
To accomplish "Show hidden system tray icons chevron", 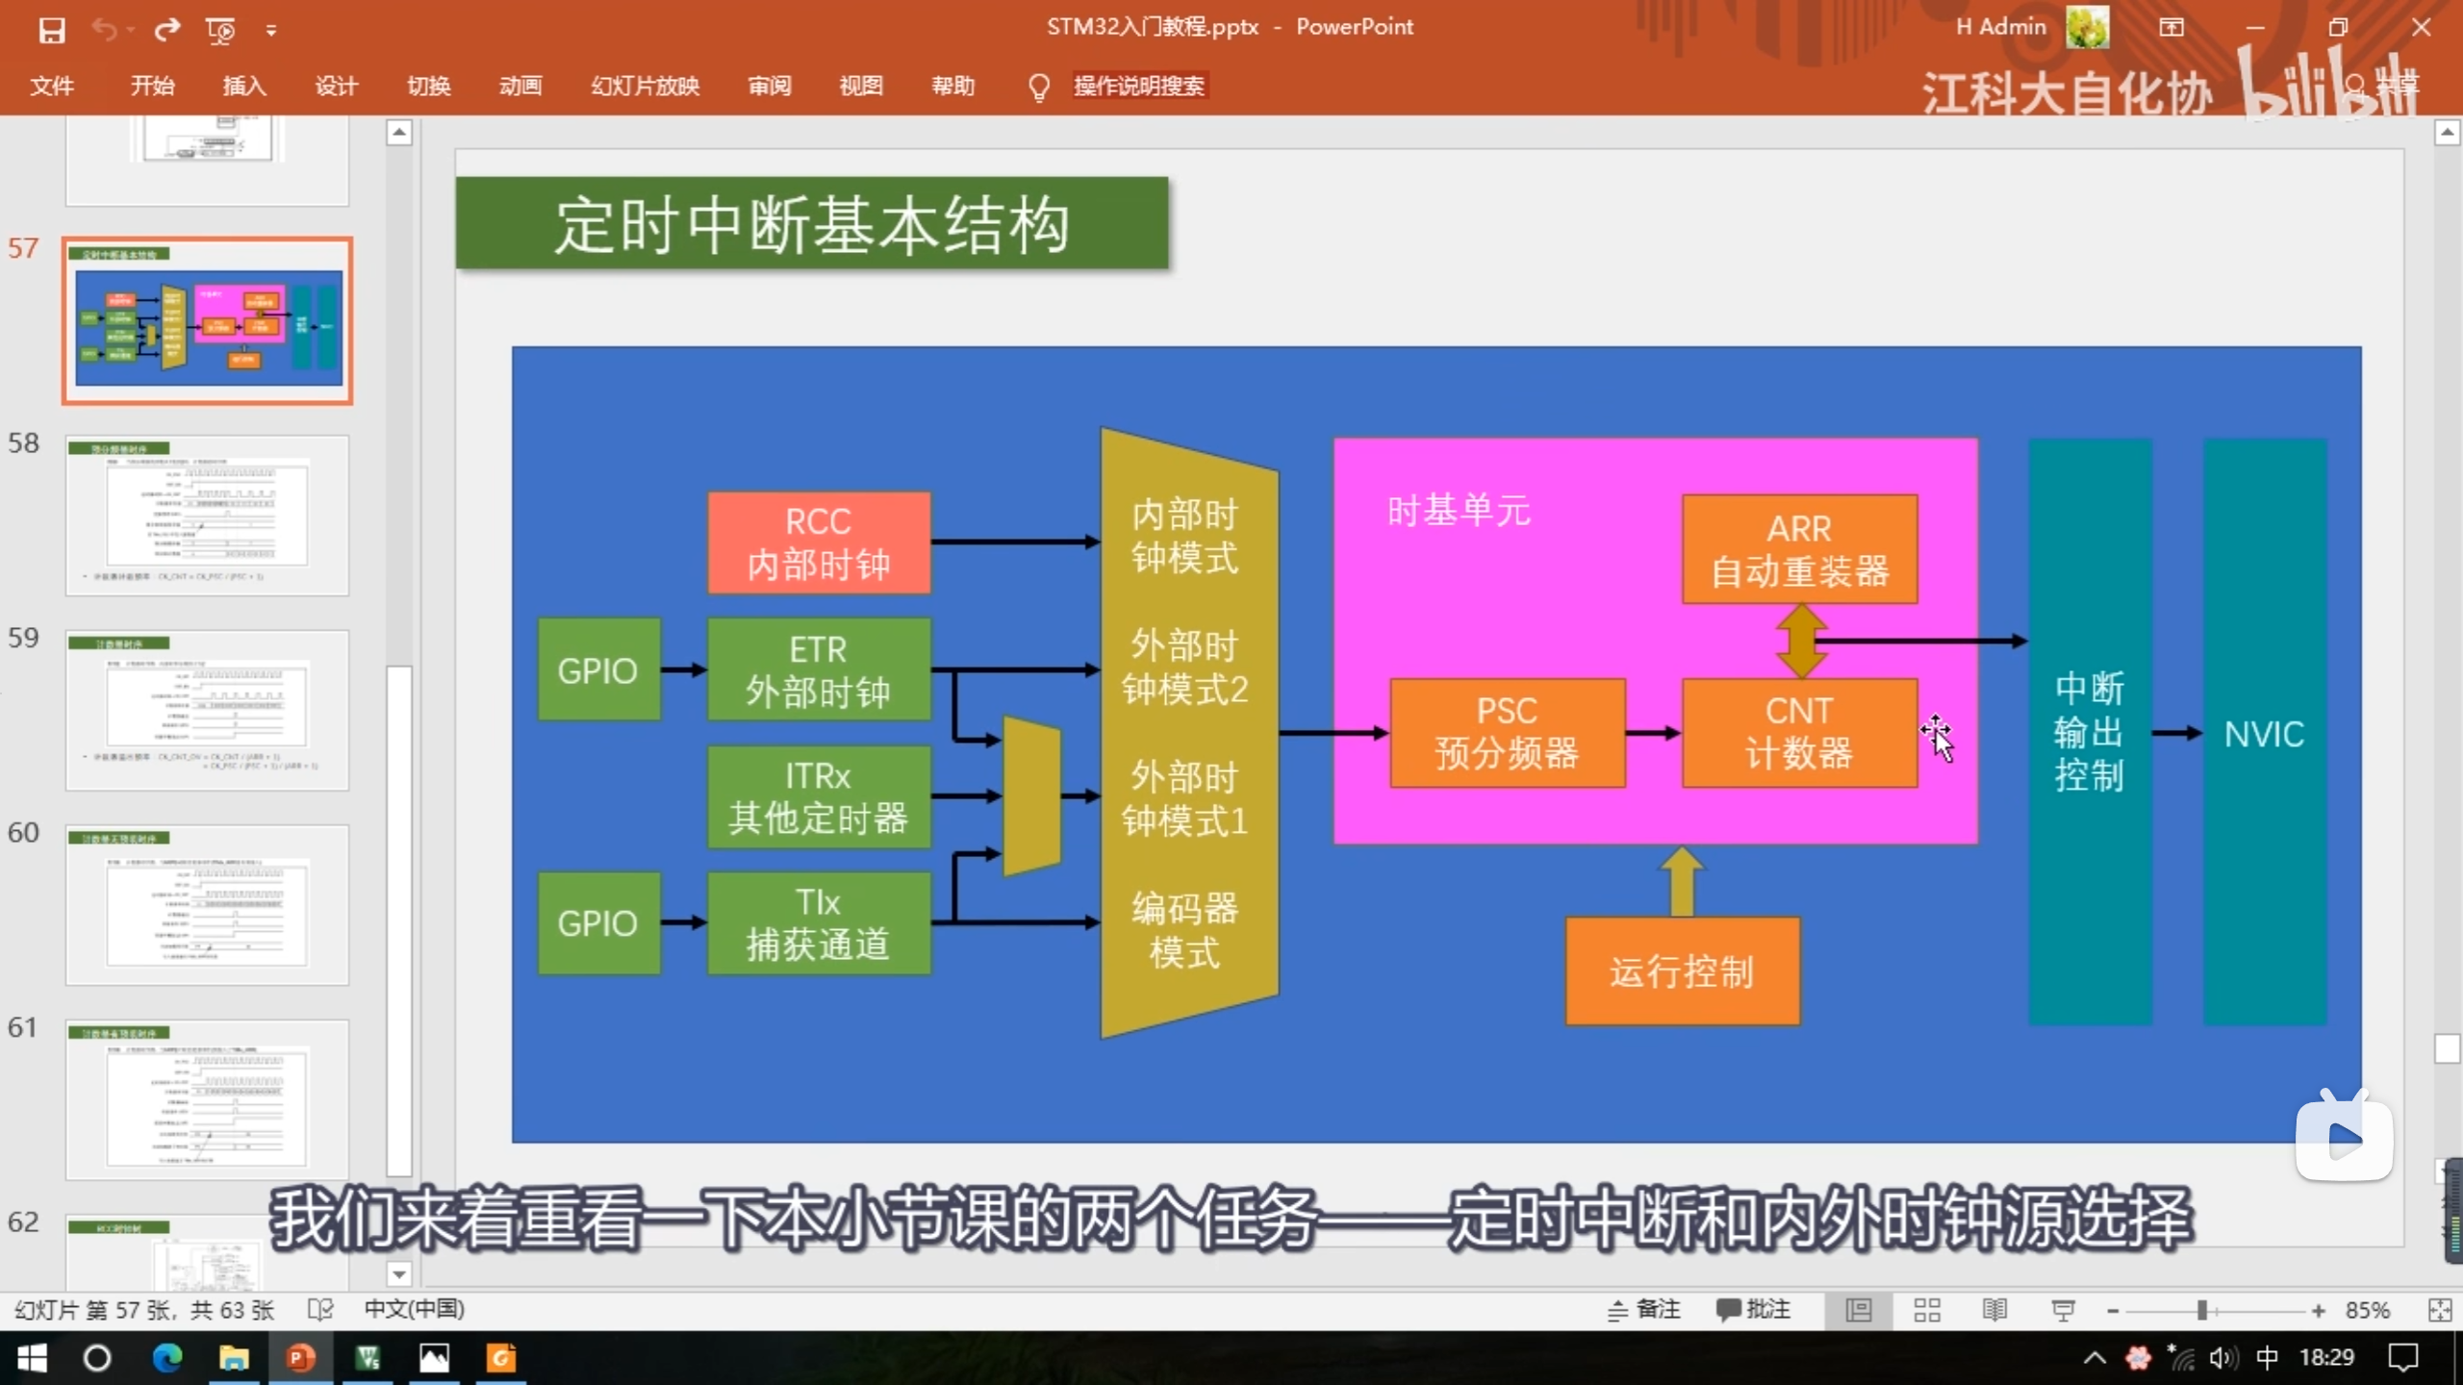I will click(2095, 1358).
